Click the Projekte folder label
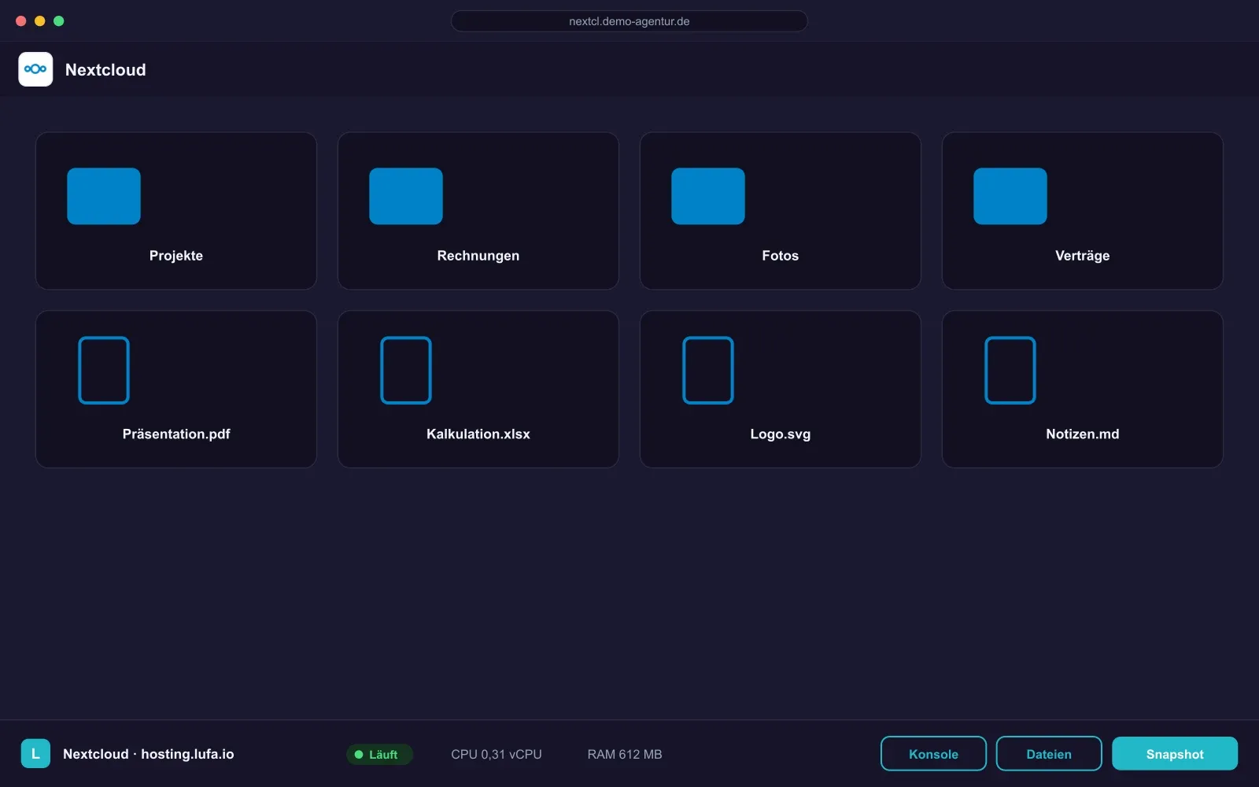Screen dimensions: 1259x787 pyautogui.click(x=176, y=256)
